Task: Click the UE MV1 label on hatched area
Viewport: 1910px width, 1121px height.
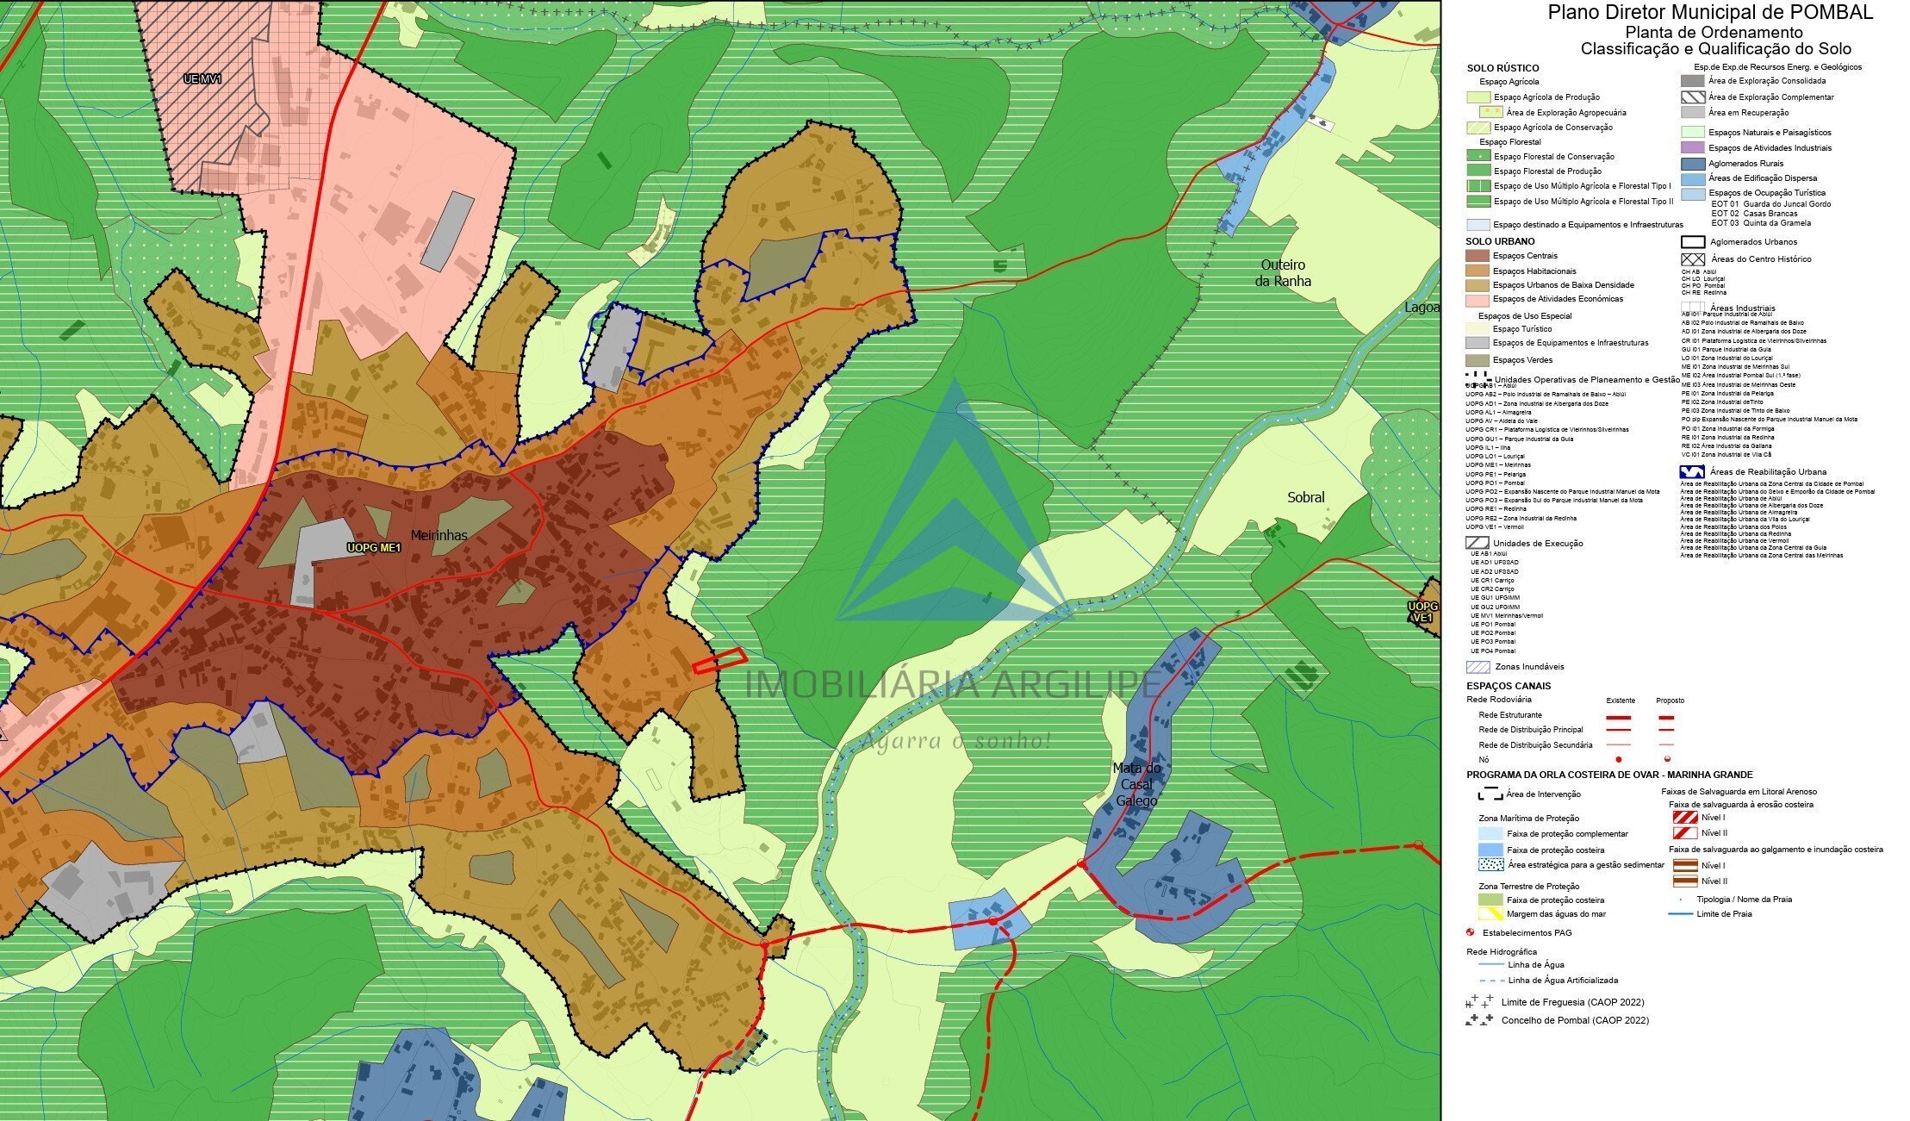Action: [x=202, y=79]
